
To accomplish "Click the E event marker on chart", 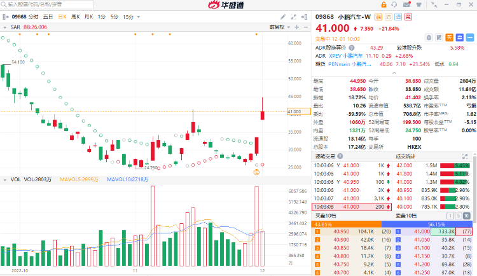I will [x=256, y=172].
